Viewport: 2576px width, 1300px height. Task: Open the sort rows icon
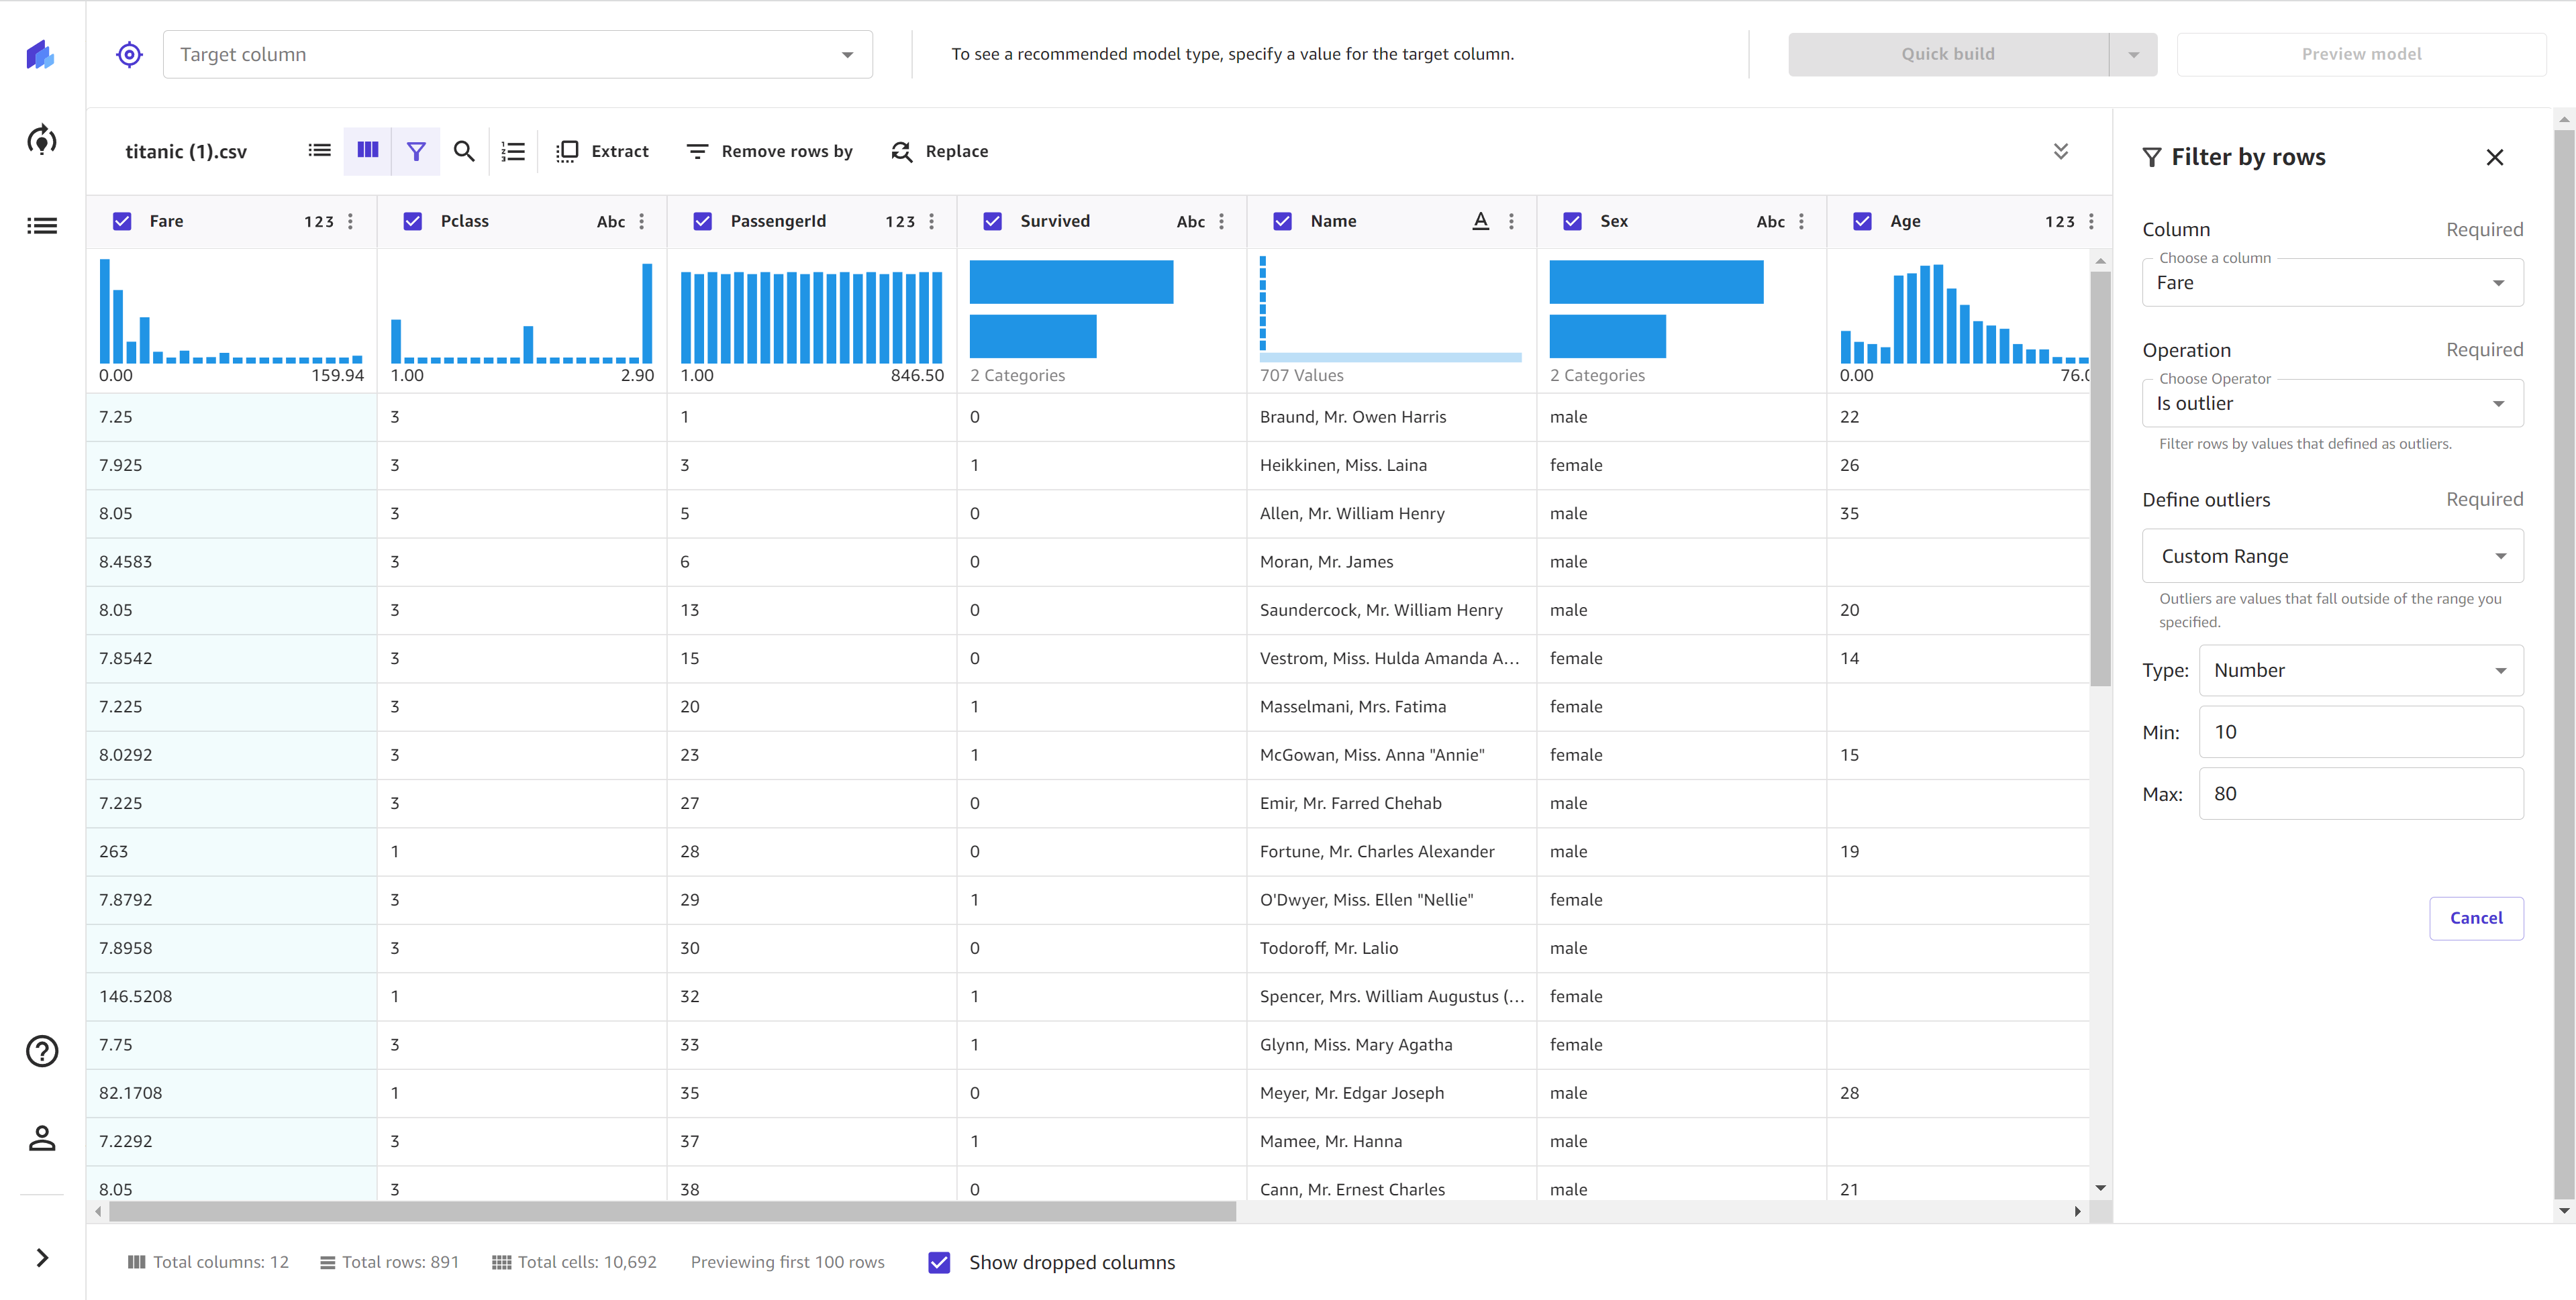pos(513,151)
